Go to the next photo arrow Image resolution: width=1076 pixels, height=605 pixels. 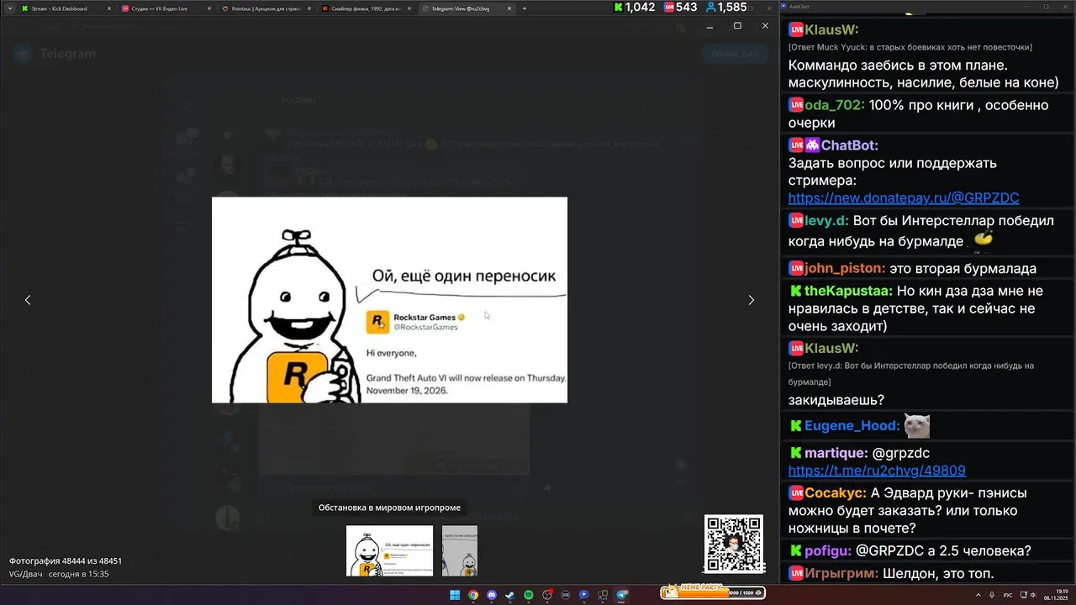tap(751, 300)
